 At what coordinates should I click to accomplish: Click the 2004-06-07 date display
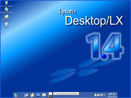113,97
